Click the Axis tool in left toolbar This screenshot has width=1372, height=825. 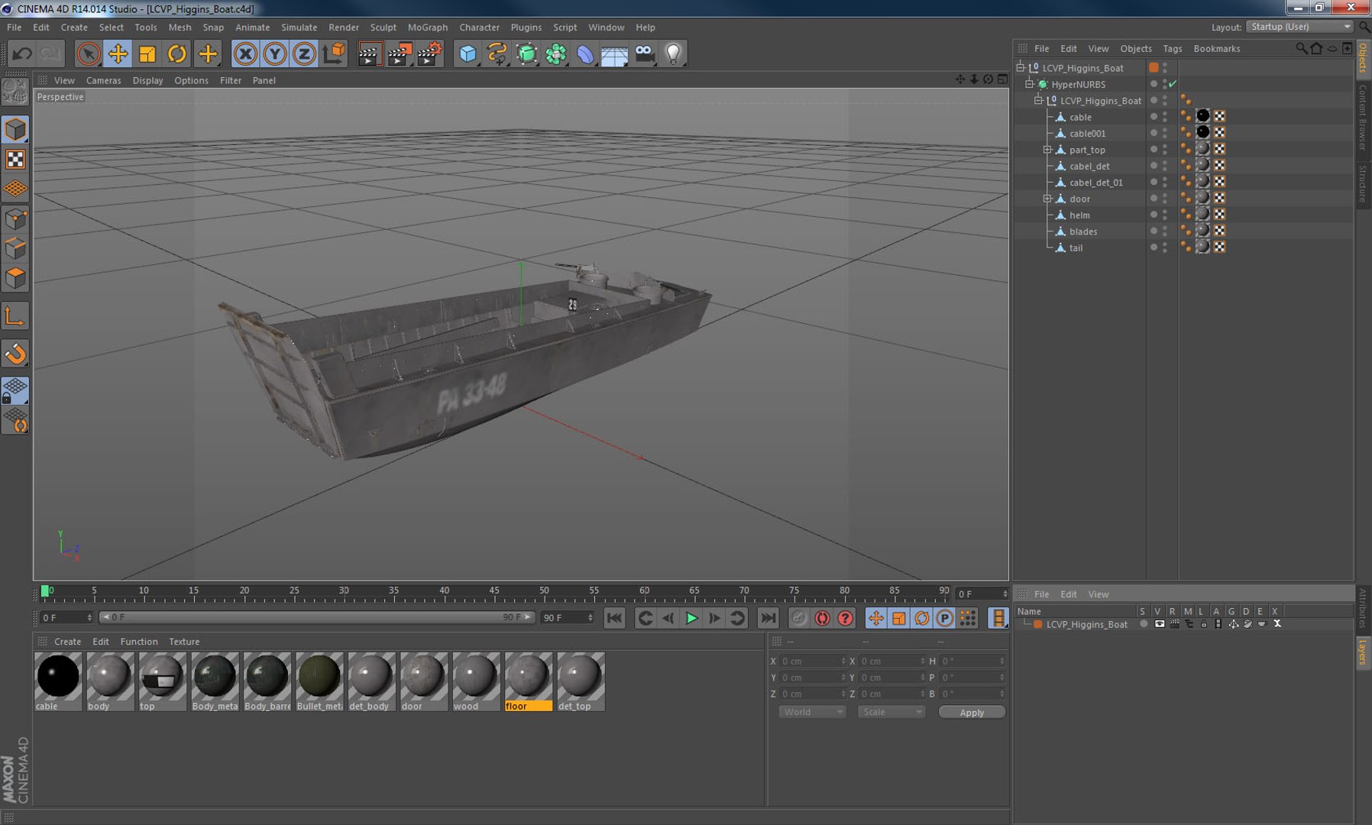[x=15, y=316]
